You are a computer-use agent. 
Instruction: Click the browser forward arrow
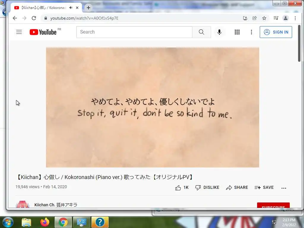(x=24, y=18)
